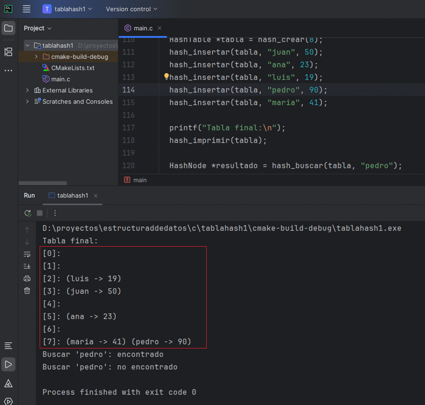Open the Run tool window from sidebar
The width and height of the screenshot is (425, 405).
(8, 364)
